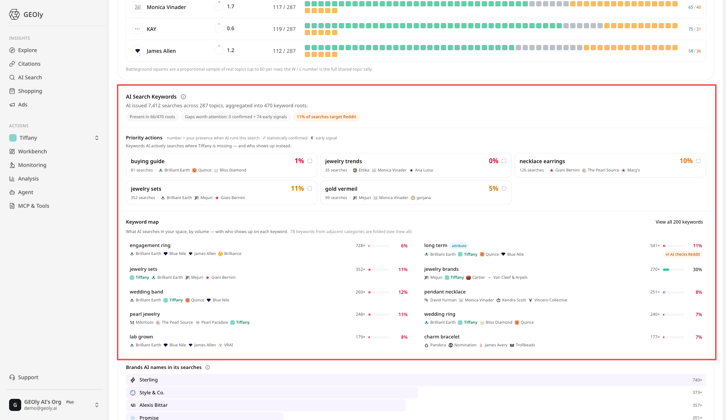The height and width of the screenshot is (420, 726).
Task: Click the Citations link icon
Action: pos(12,64)
